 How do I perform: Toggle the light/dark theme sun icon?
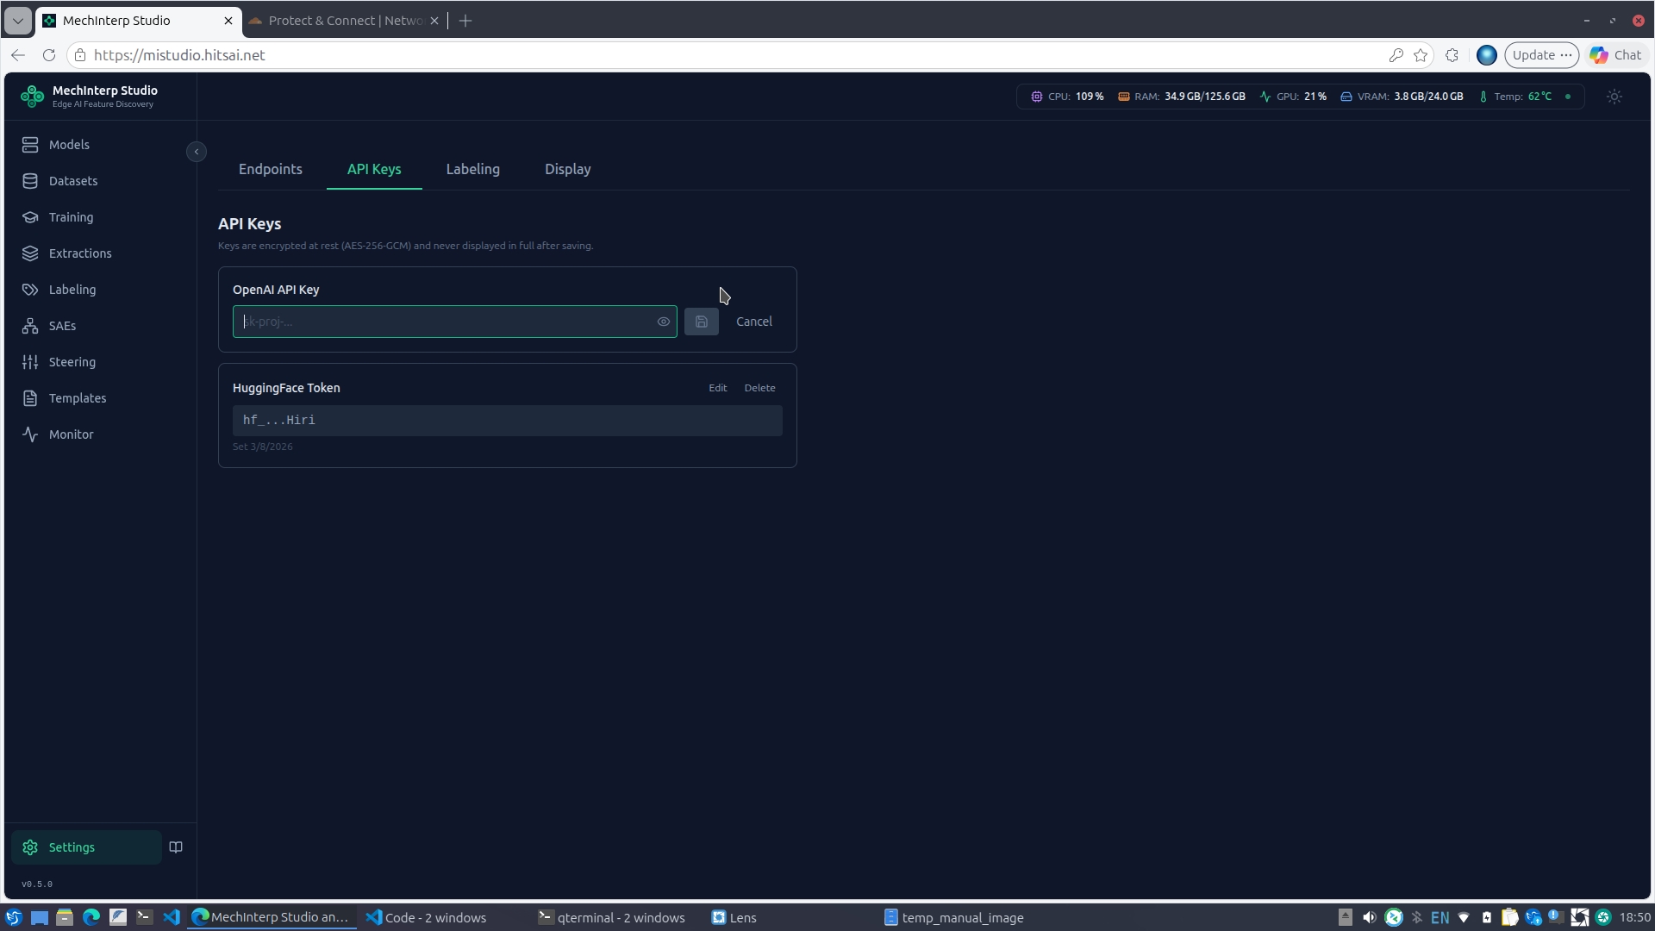click(1614, 97)
